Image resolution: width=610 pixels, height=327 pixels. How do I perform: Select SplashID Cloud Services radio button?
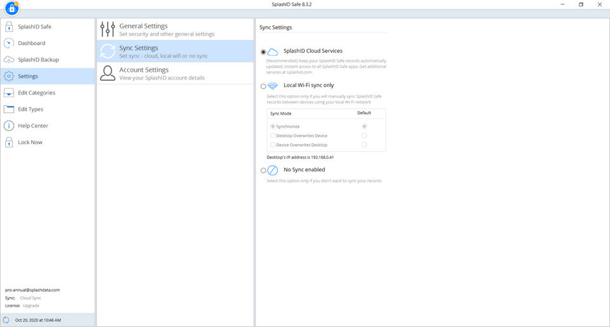[x=263, y=52]
